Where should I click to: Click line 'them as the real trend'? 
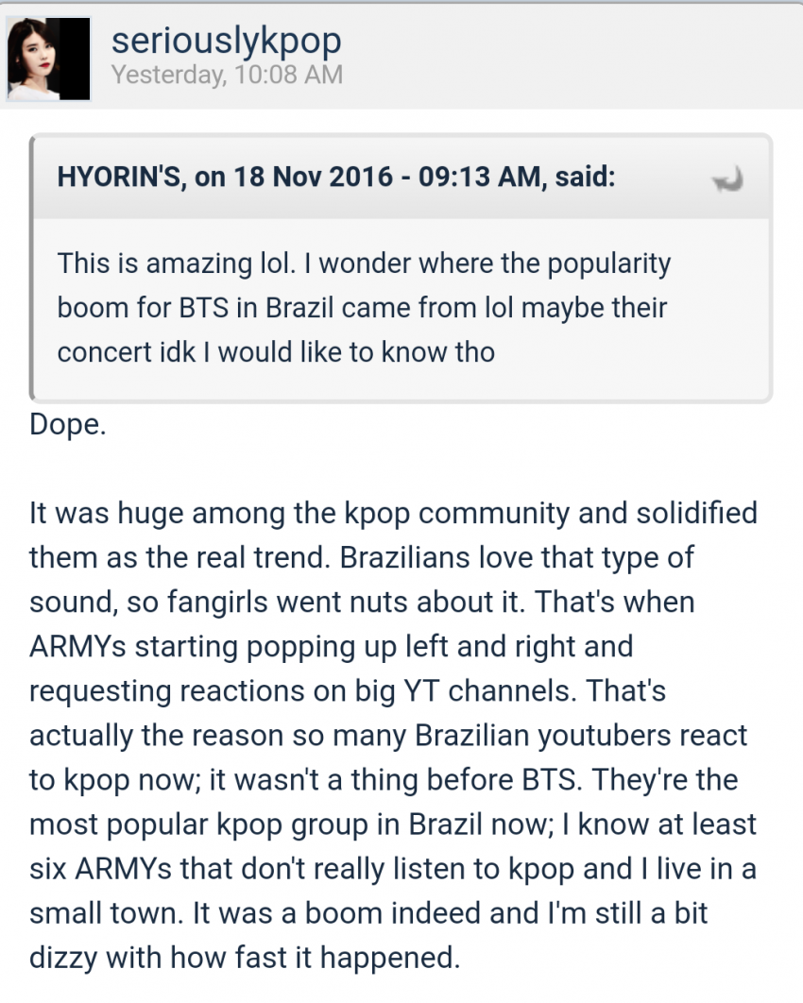tap(362, 557)
